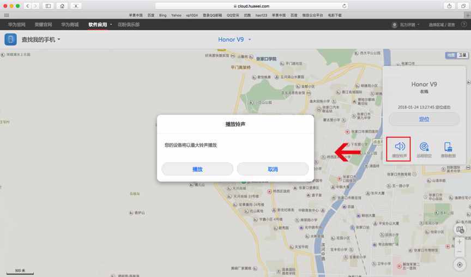Image resolution: width=471 pixels, height=277 pixels.
Task: Open the home page via house icon
Action: pos(62,6)
